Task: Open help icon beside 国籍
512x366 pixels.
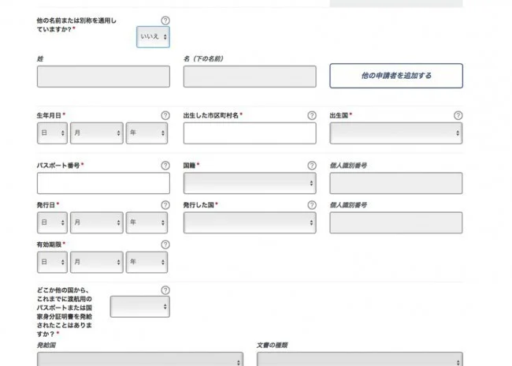Action: point(312,166)
